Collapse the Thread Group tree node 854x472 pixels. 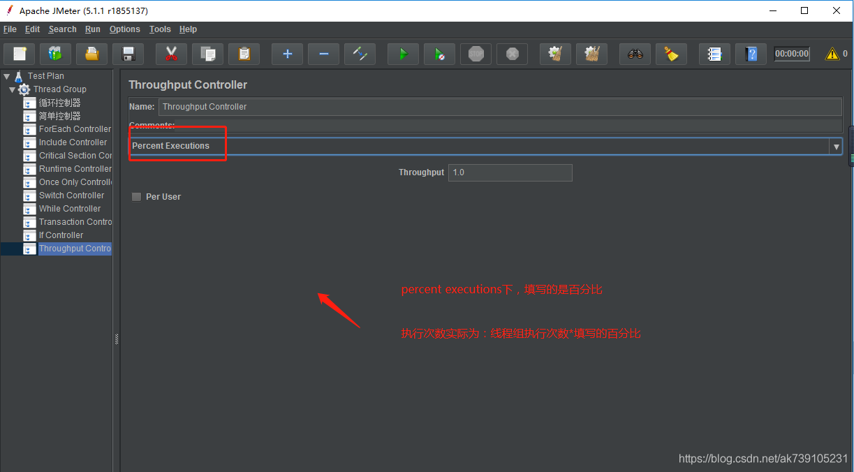(13, 89)
